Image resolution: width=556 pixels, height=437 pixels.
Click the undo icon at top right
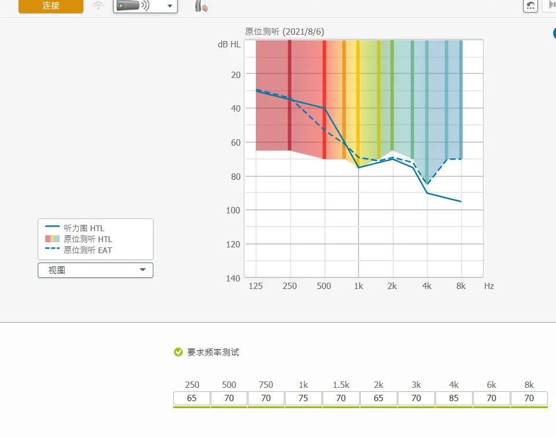pos(530,6)
